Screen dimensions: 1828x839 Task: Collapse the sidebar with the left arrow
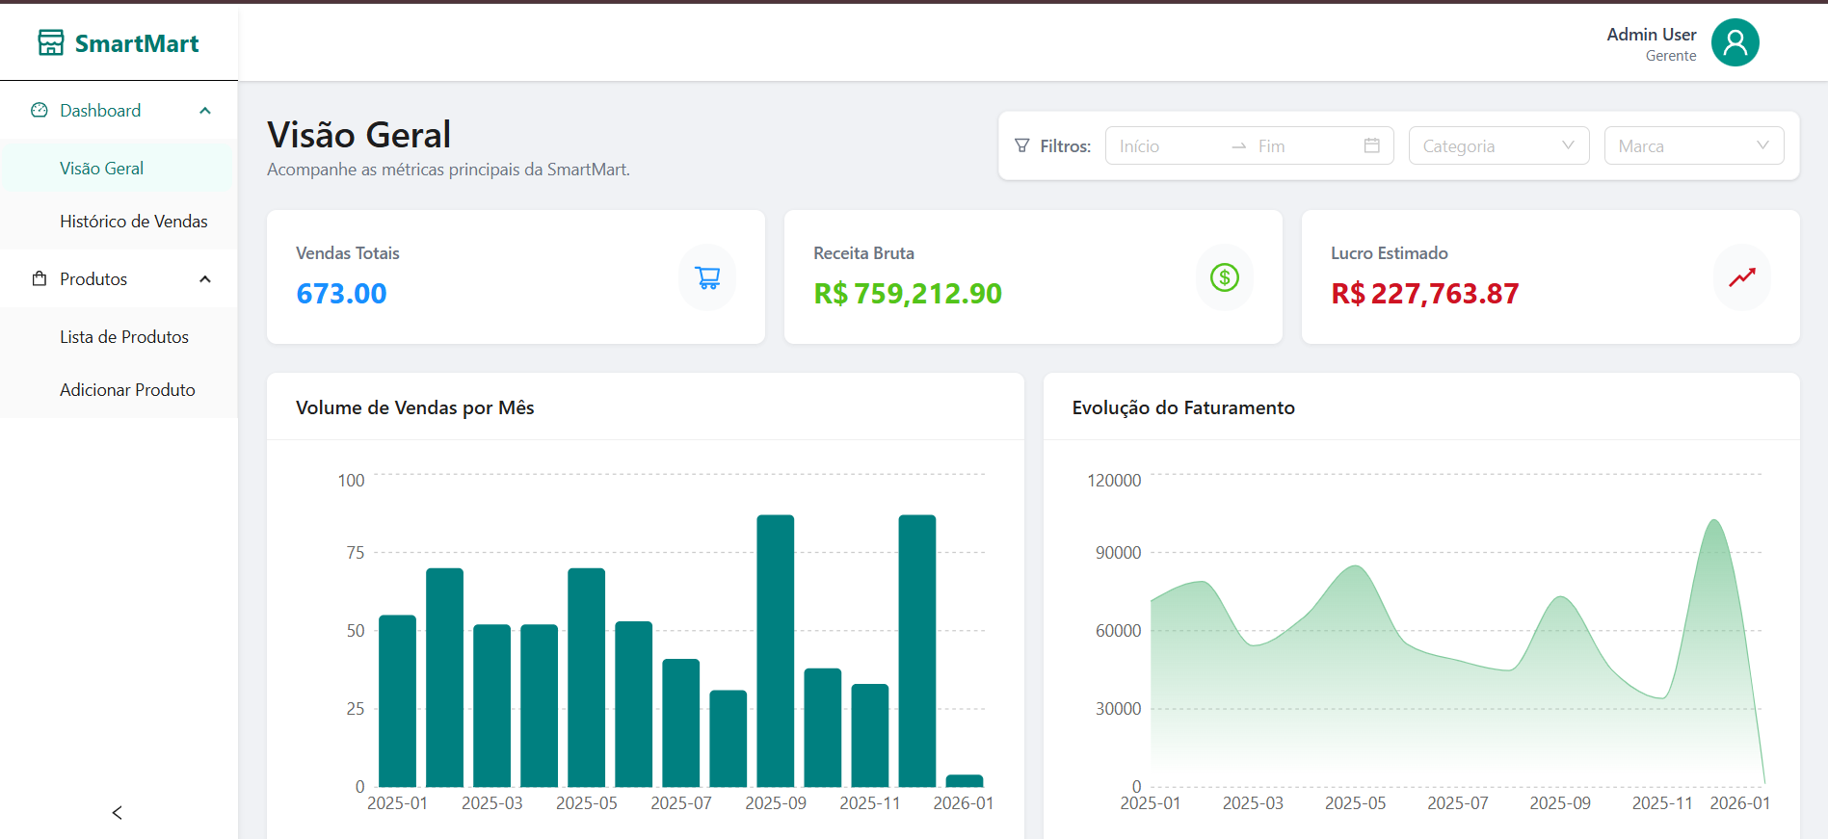pyautogui.click(x=118, y=813)
